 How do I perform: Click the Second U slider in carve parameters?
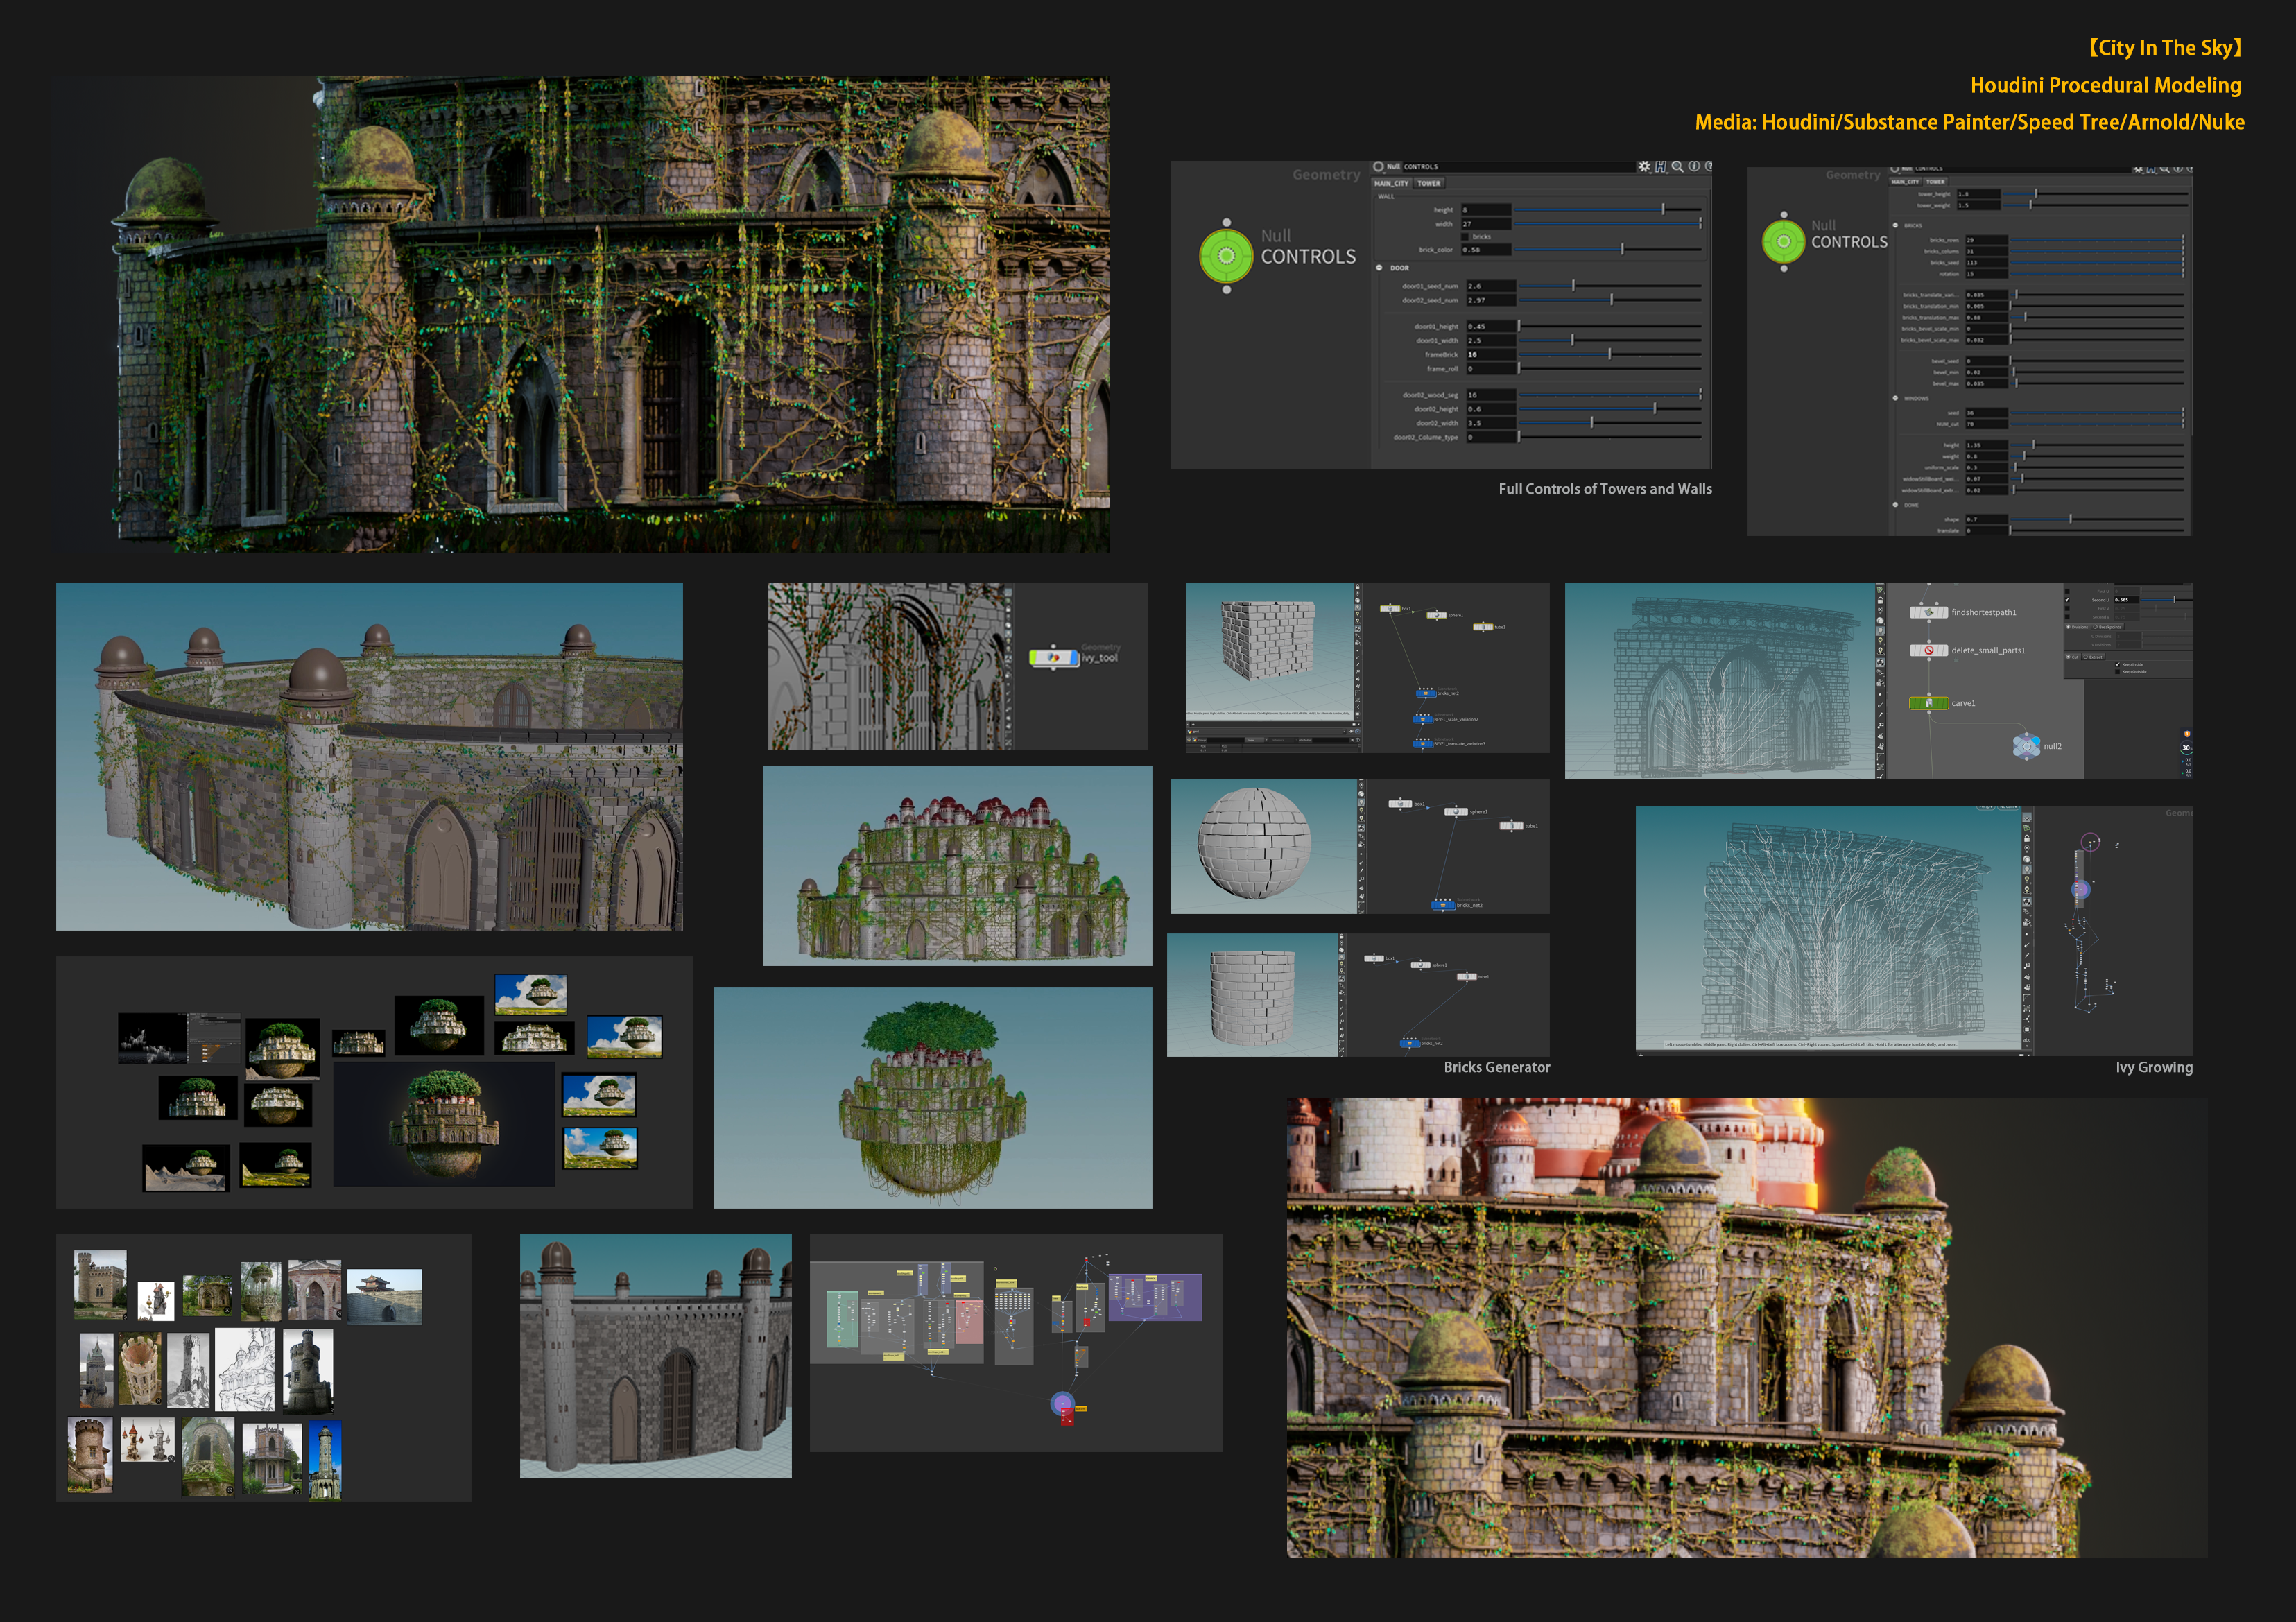coord(2167,600)
